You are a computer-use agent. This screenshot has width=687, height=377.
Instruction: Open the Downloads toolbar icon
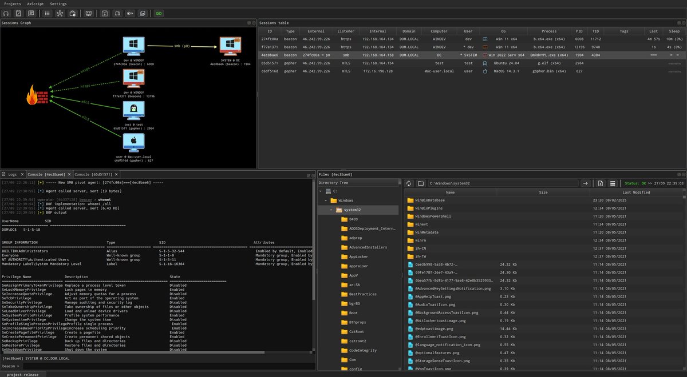104,13
